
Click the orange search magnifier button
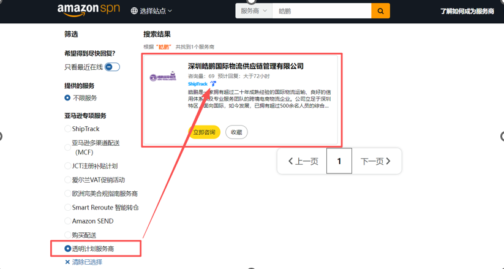coord(380,11)
